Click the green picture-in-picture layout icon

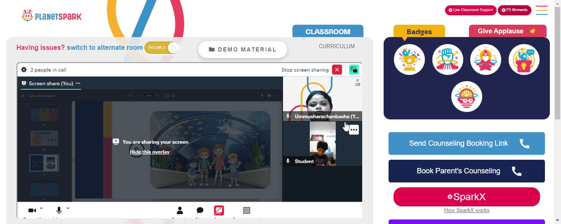(354, 69)
